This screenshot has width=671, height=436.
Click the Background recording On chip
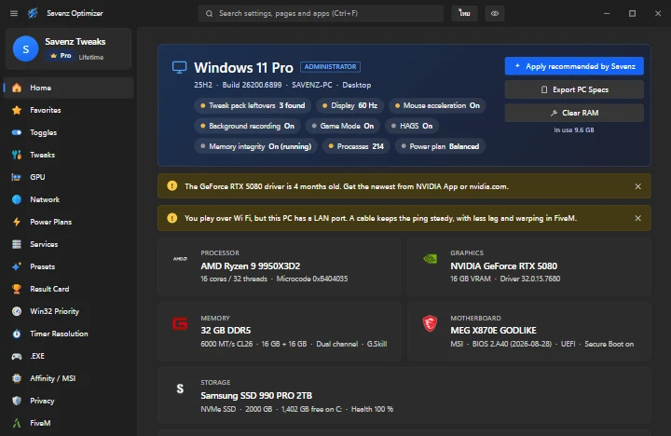tap(247, 126)
